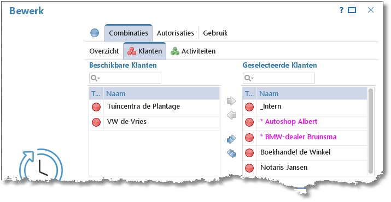Move selected customer left with gray arrow
Image resolution: width=391 pixels, height=202 pixels.
coord(231,115)
